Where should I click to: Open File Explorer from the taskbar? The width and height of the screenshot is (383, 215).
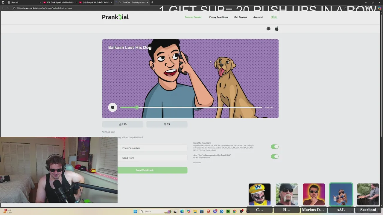[195, 211]
